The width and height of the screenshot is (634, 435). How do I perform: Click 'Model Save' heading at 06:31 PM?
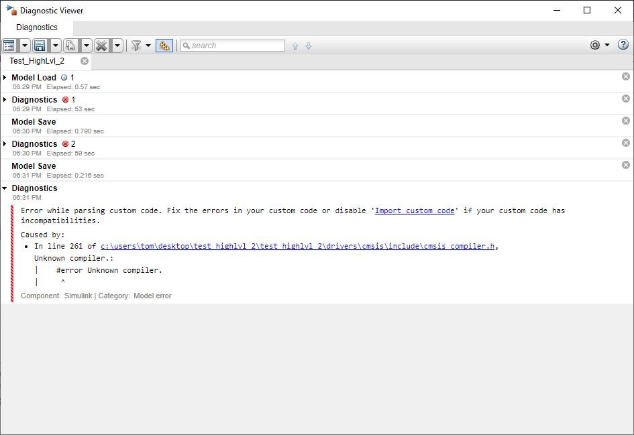click(34, 166)
